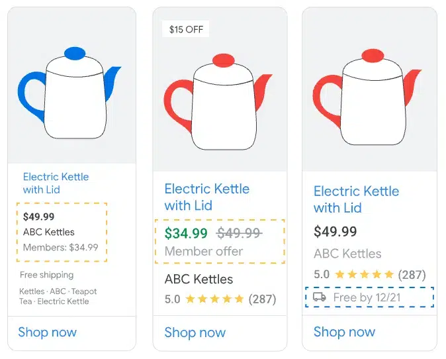Click Shop now on the middle card
This screenshot has height=359, width=446.
coord(195,333)
